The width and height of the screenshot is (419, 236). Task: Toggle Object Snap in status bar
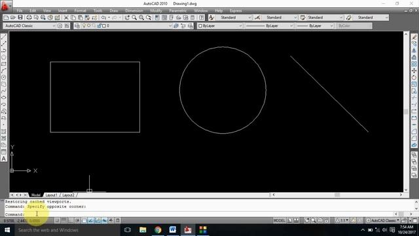84,220
